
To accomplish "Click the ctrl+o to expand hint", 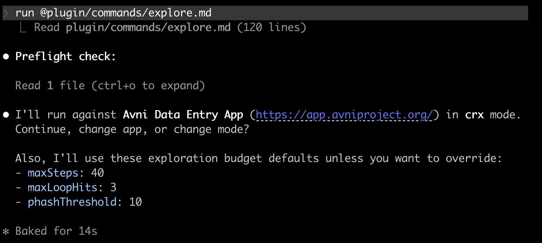I will pyautogui.click(x=148, y=85).
